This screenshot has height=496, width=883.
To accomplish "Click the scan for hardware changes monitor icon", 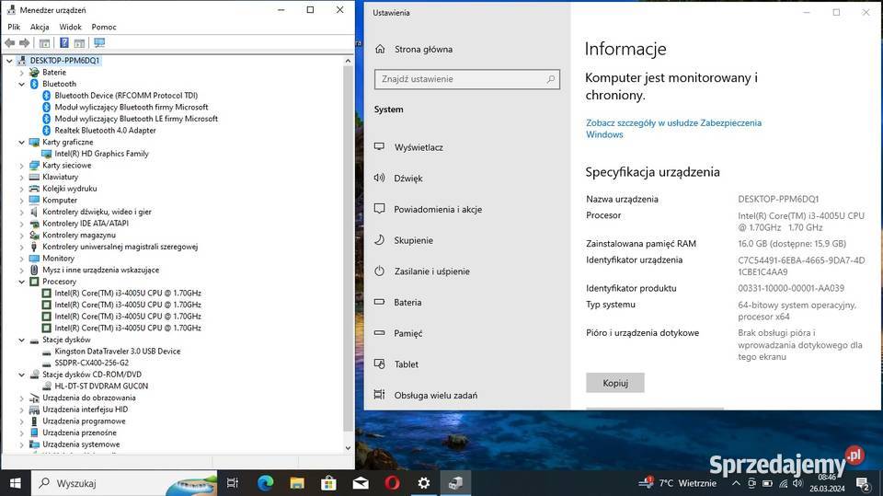I will [x=99, y=43].
